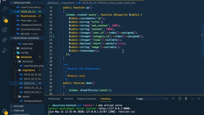Open the Run and Debug view
The height and width of the screenshot is (115, 204).
5,50
